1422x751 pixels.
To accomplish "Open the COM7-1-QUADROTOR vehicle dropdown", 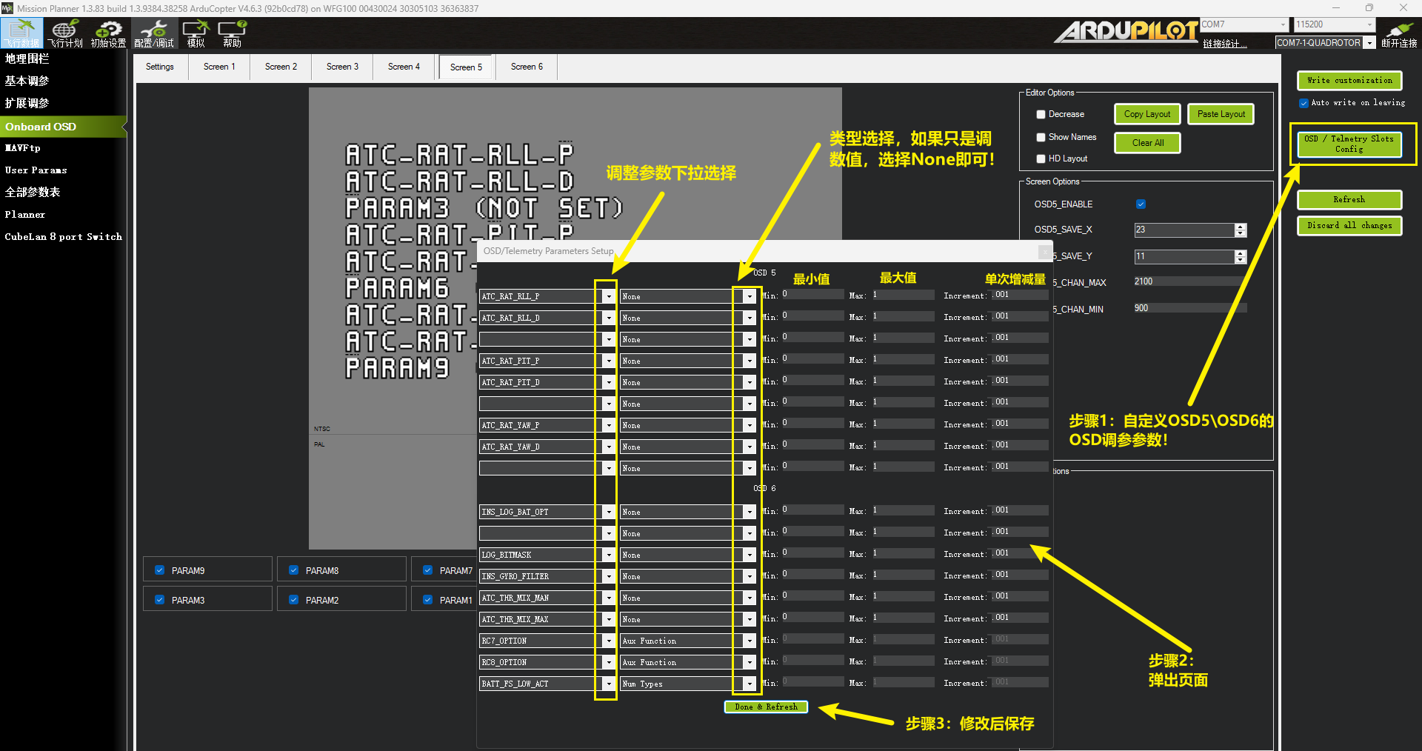I will [x=1369, y=43].
